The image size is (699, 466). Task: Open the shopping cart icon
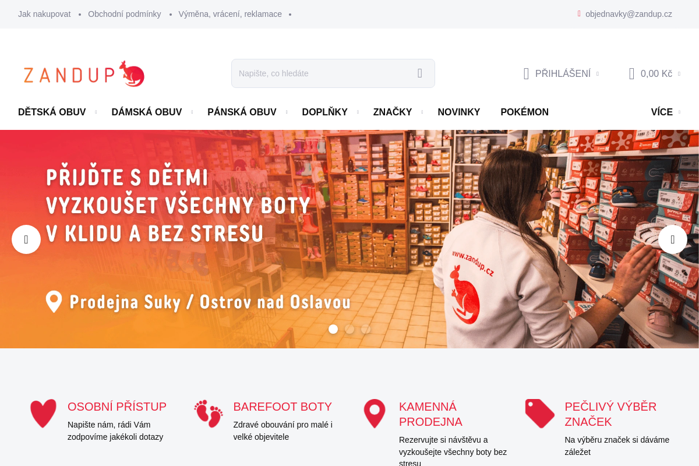pos(631,73)
